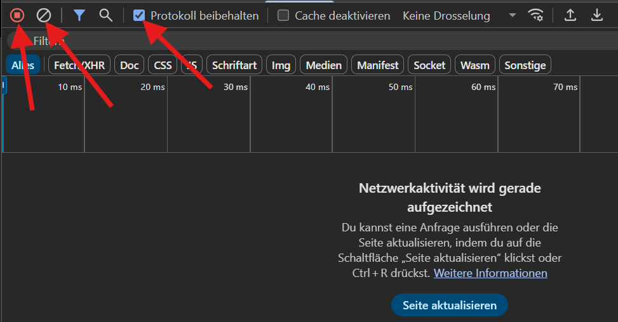Open the Weitere Informationen link
The width and height of the screenshot is (618, 322).
pyautogui.click(x=490, y=273)
